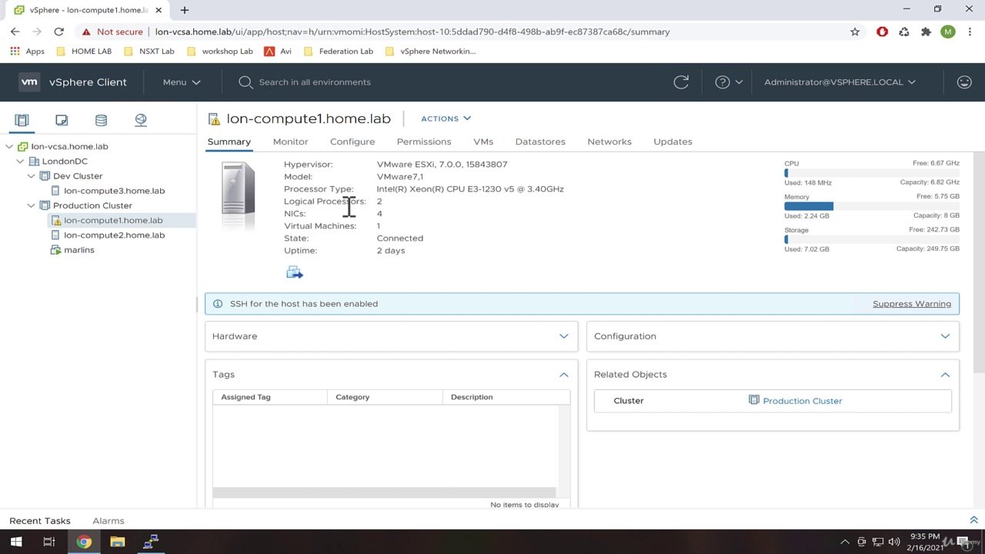Open the ACTIONS dropdown for the host

pyautogui.click(x=446, y=118)
